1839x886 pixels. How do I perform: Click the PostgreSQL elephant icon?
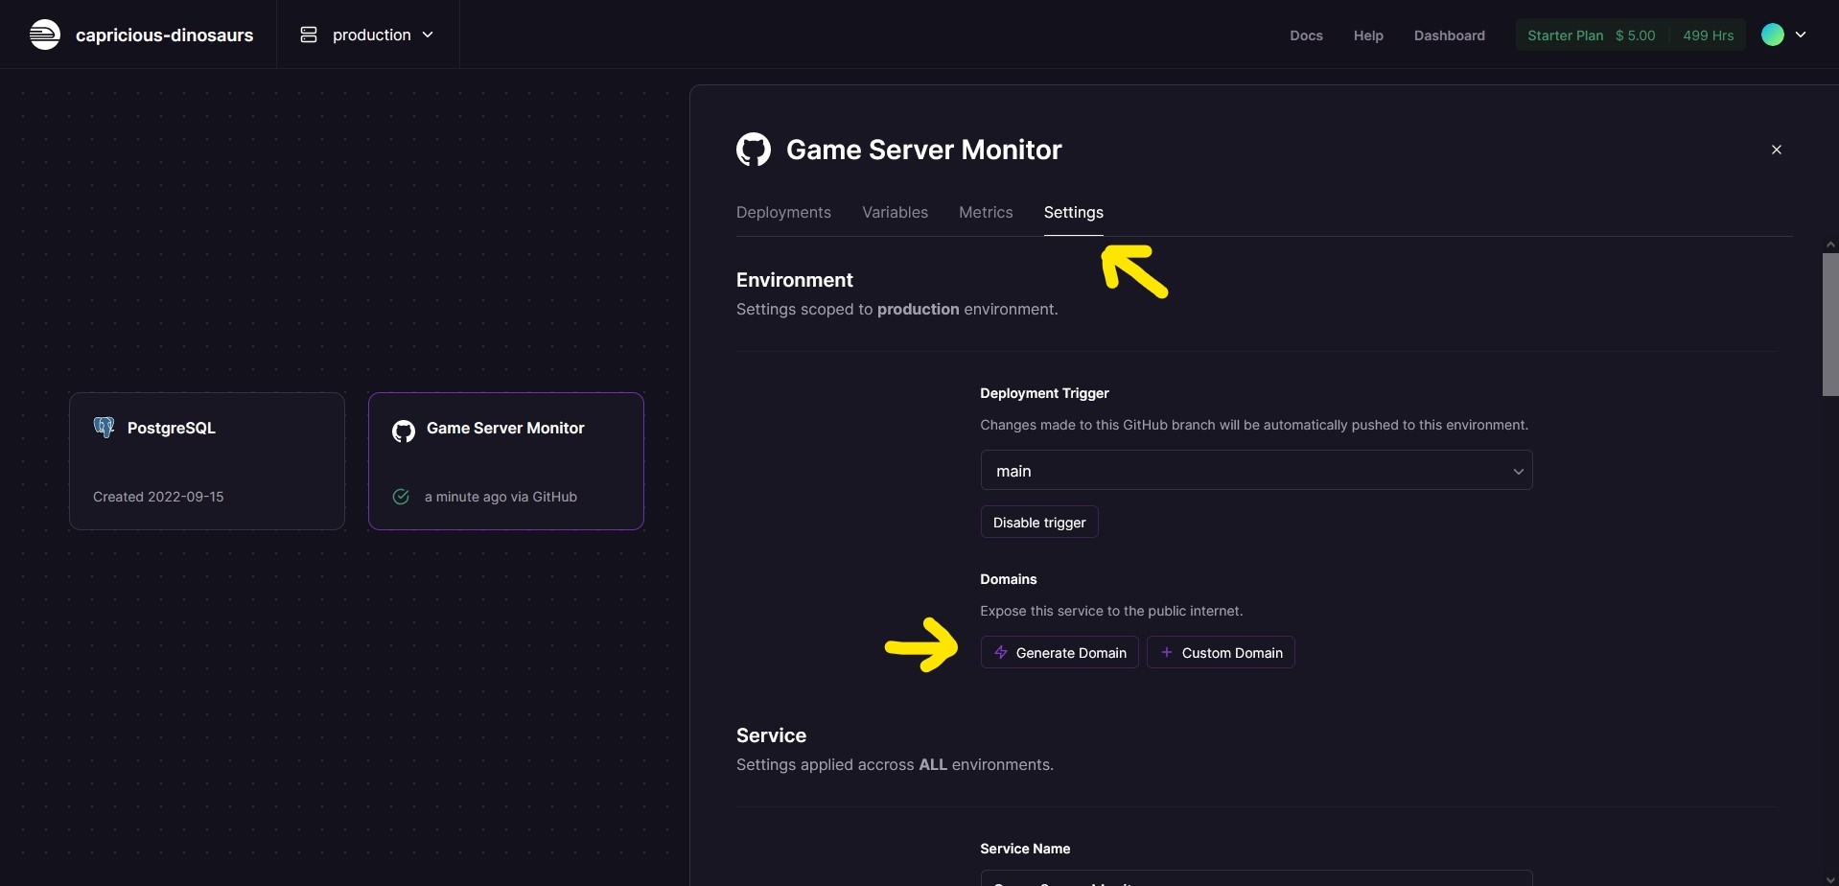(x=104, y=428)
